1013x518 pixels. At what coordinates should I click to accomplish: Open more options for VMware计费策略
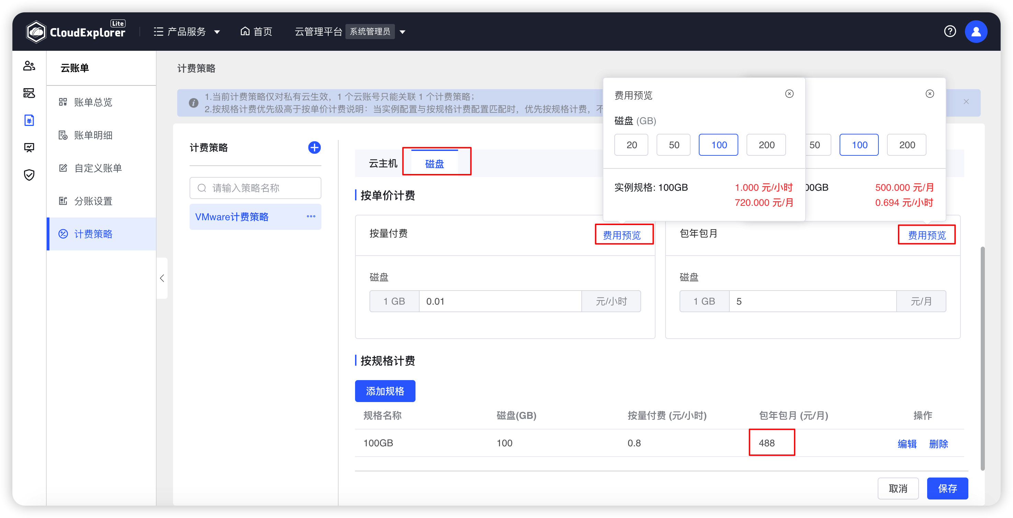pyautogui.click(x=311, y=216)
